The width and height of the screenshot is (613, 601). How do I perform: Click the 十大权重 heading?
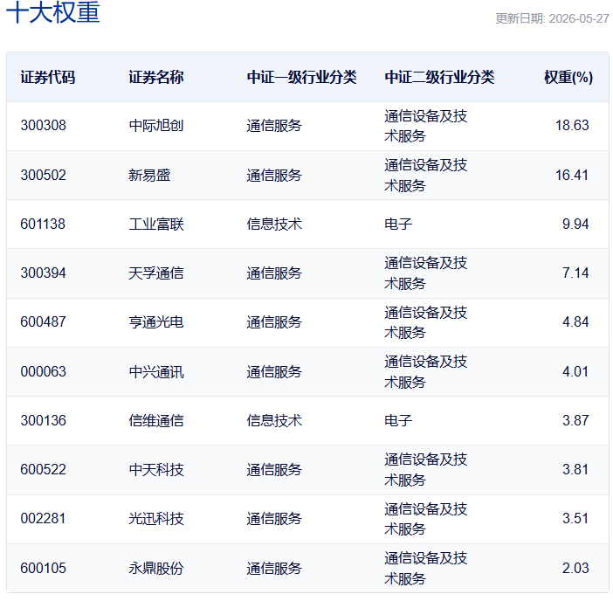click(x=53, y=11)
